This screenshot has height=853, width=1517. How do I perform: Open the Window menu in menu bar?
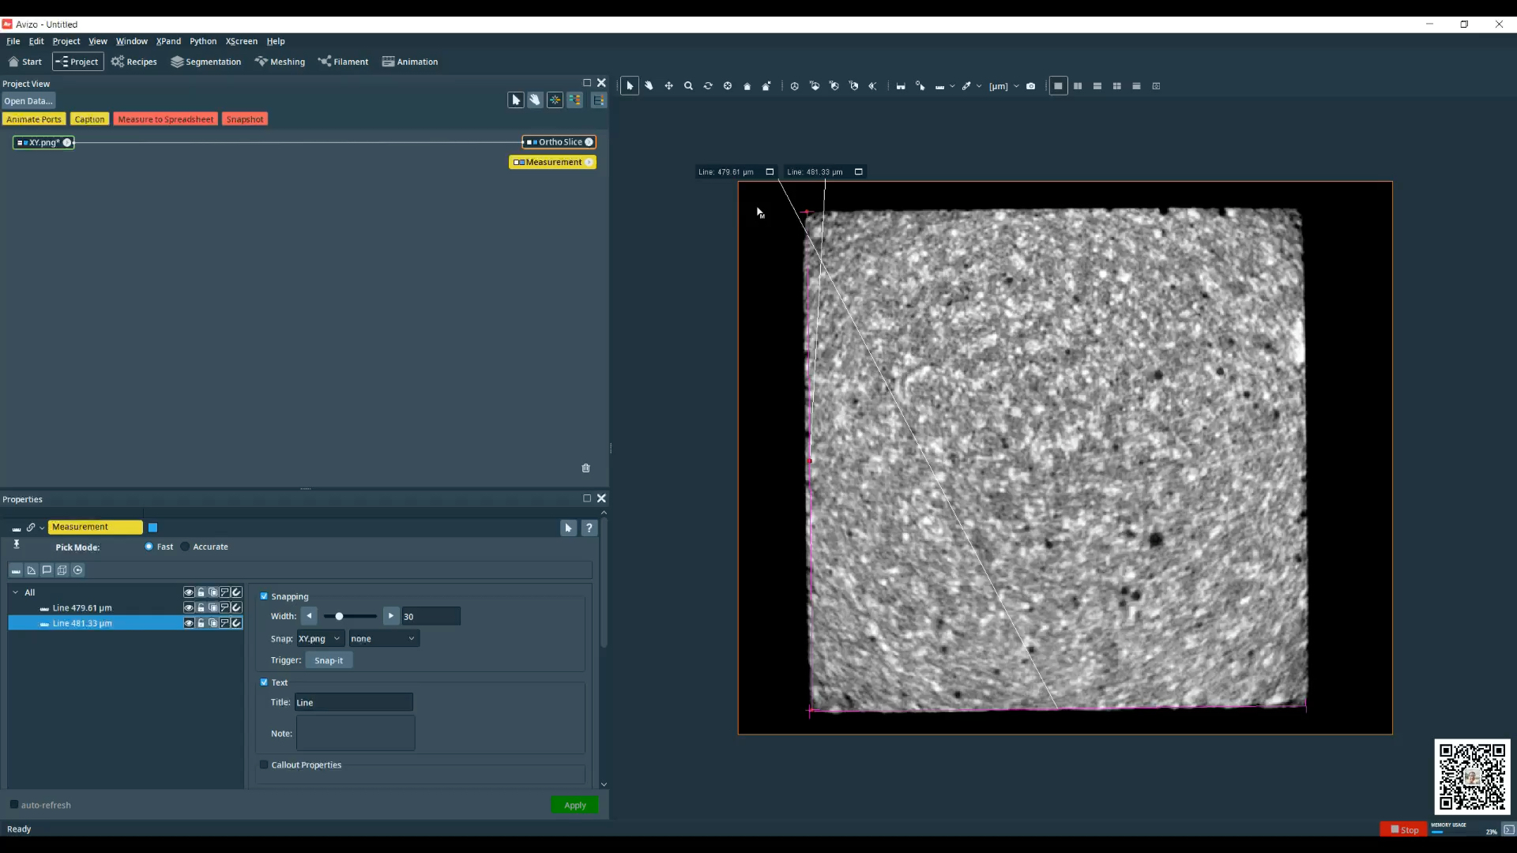130,40
